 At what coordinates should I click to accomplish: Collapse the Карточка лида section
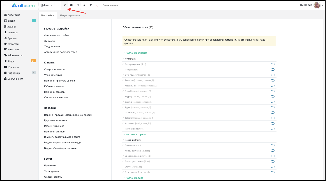point(133,178)
